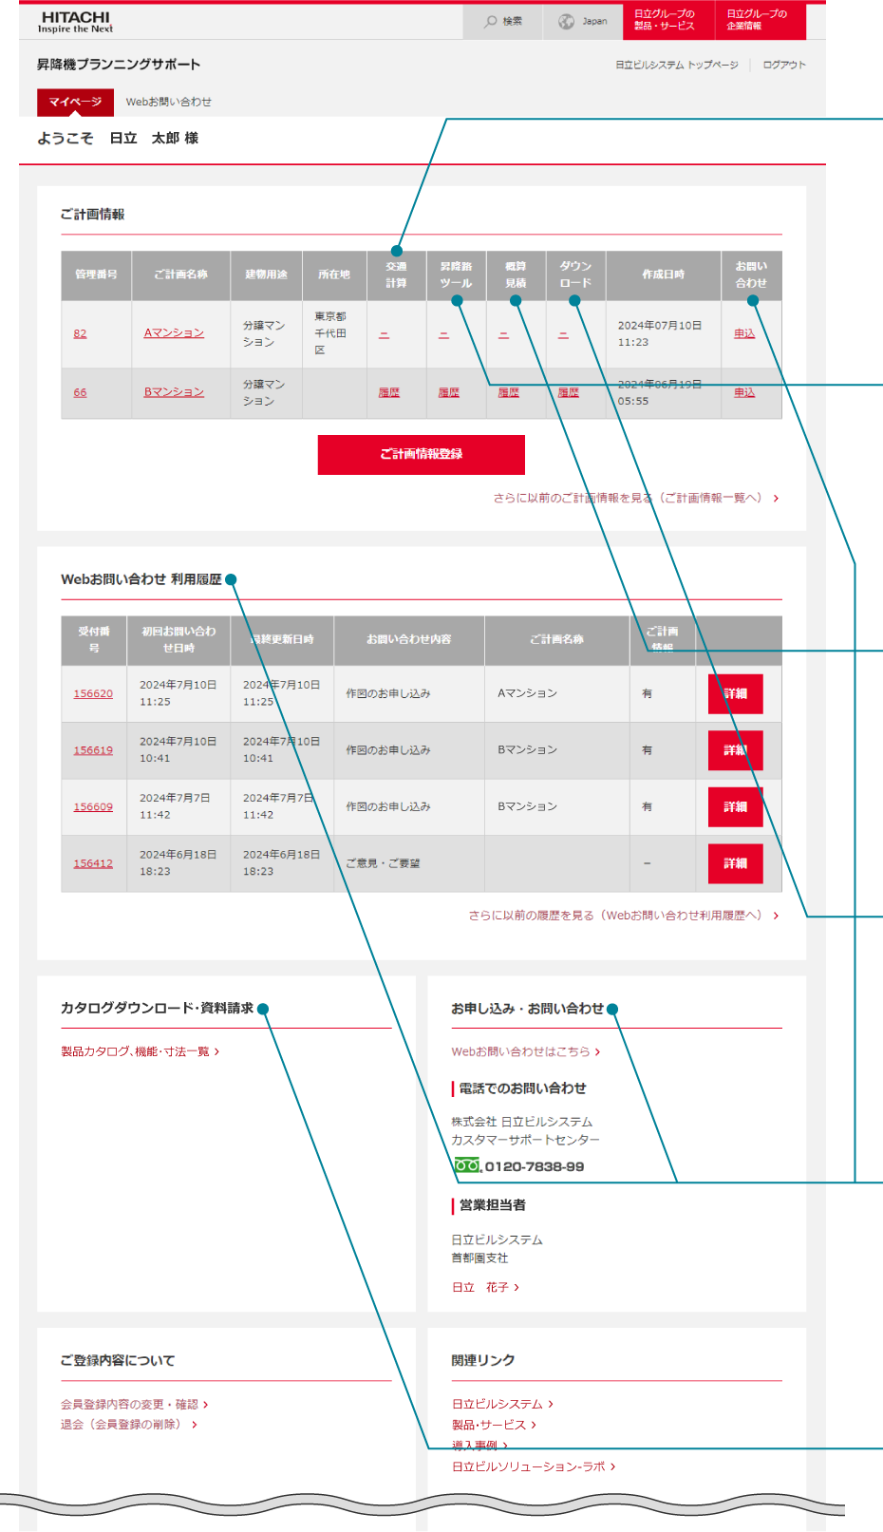Click the HITACHI Inspire the Next logo
Viewport: 883px width, 1532px height.
tap(75, 22)
